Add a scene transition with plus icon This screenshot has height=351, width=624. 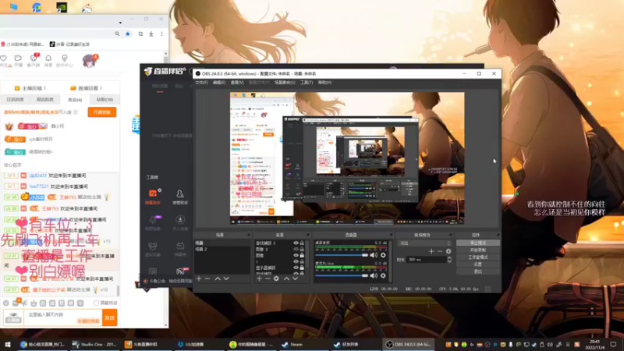coord(431,251)
